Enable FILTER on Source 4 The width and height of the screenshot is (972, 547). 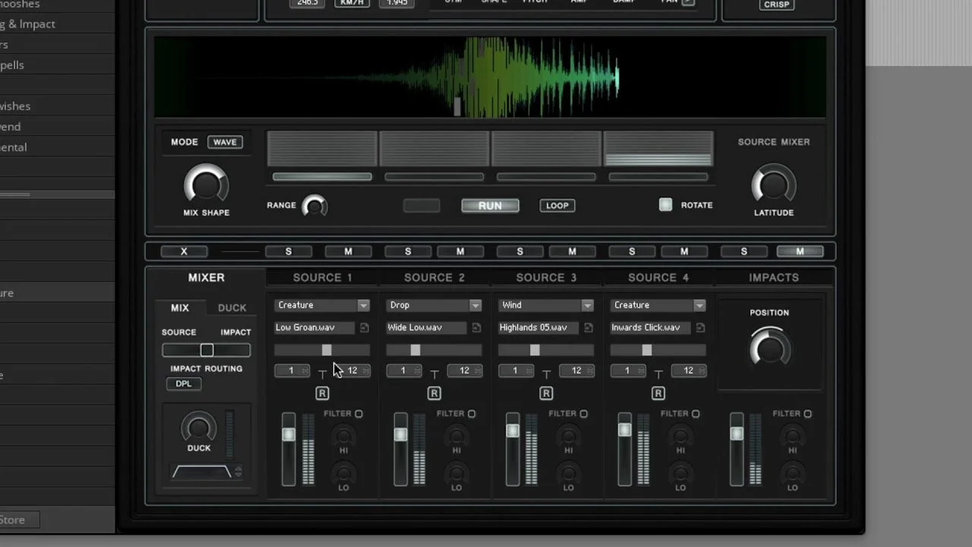(696, 414)
